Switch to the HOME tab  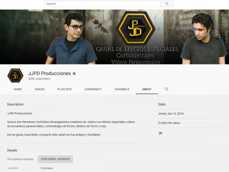[18, 89]
